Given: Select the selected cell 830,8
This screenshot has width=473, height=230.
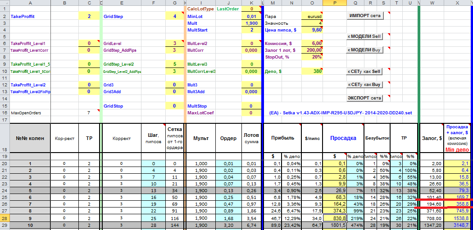Looking at the screenshot, I should [x=335, y=217].
